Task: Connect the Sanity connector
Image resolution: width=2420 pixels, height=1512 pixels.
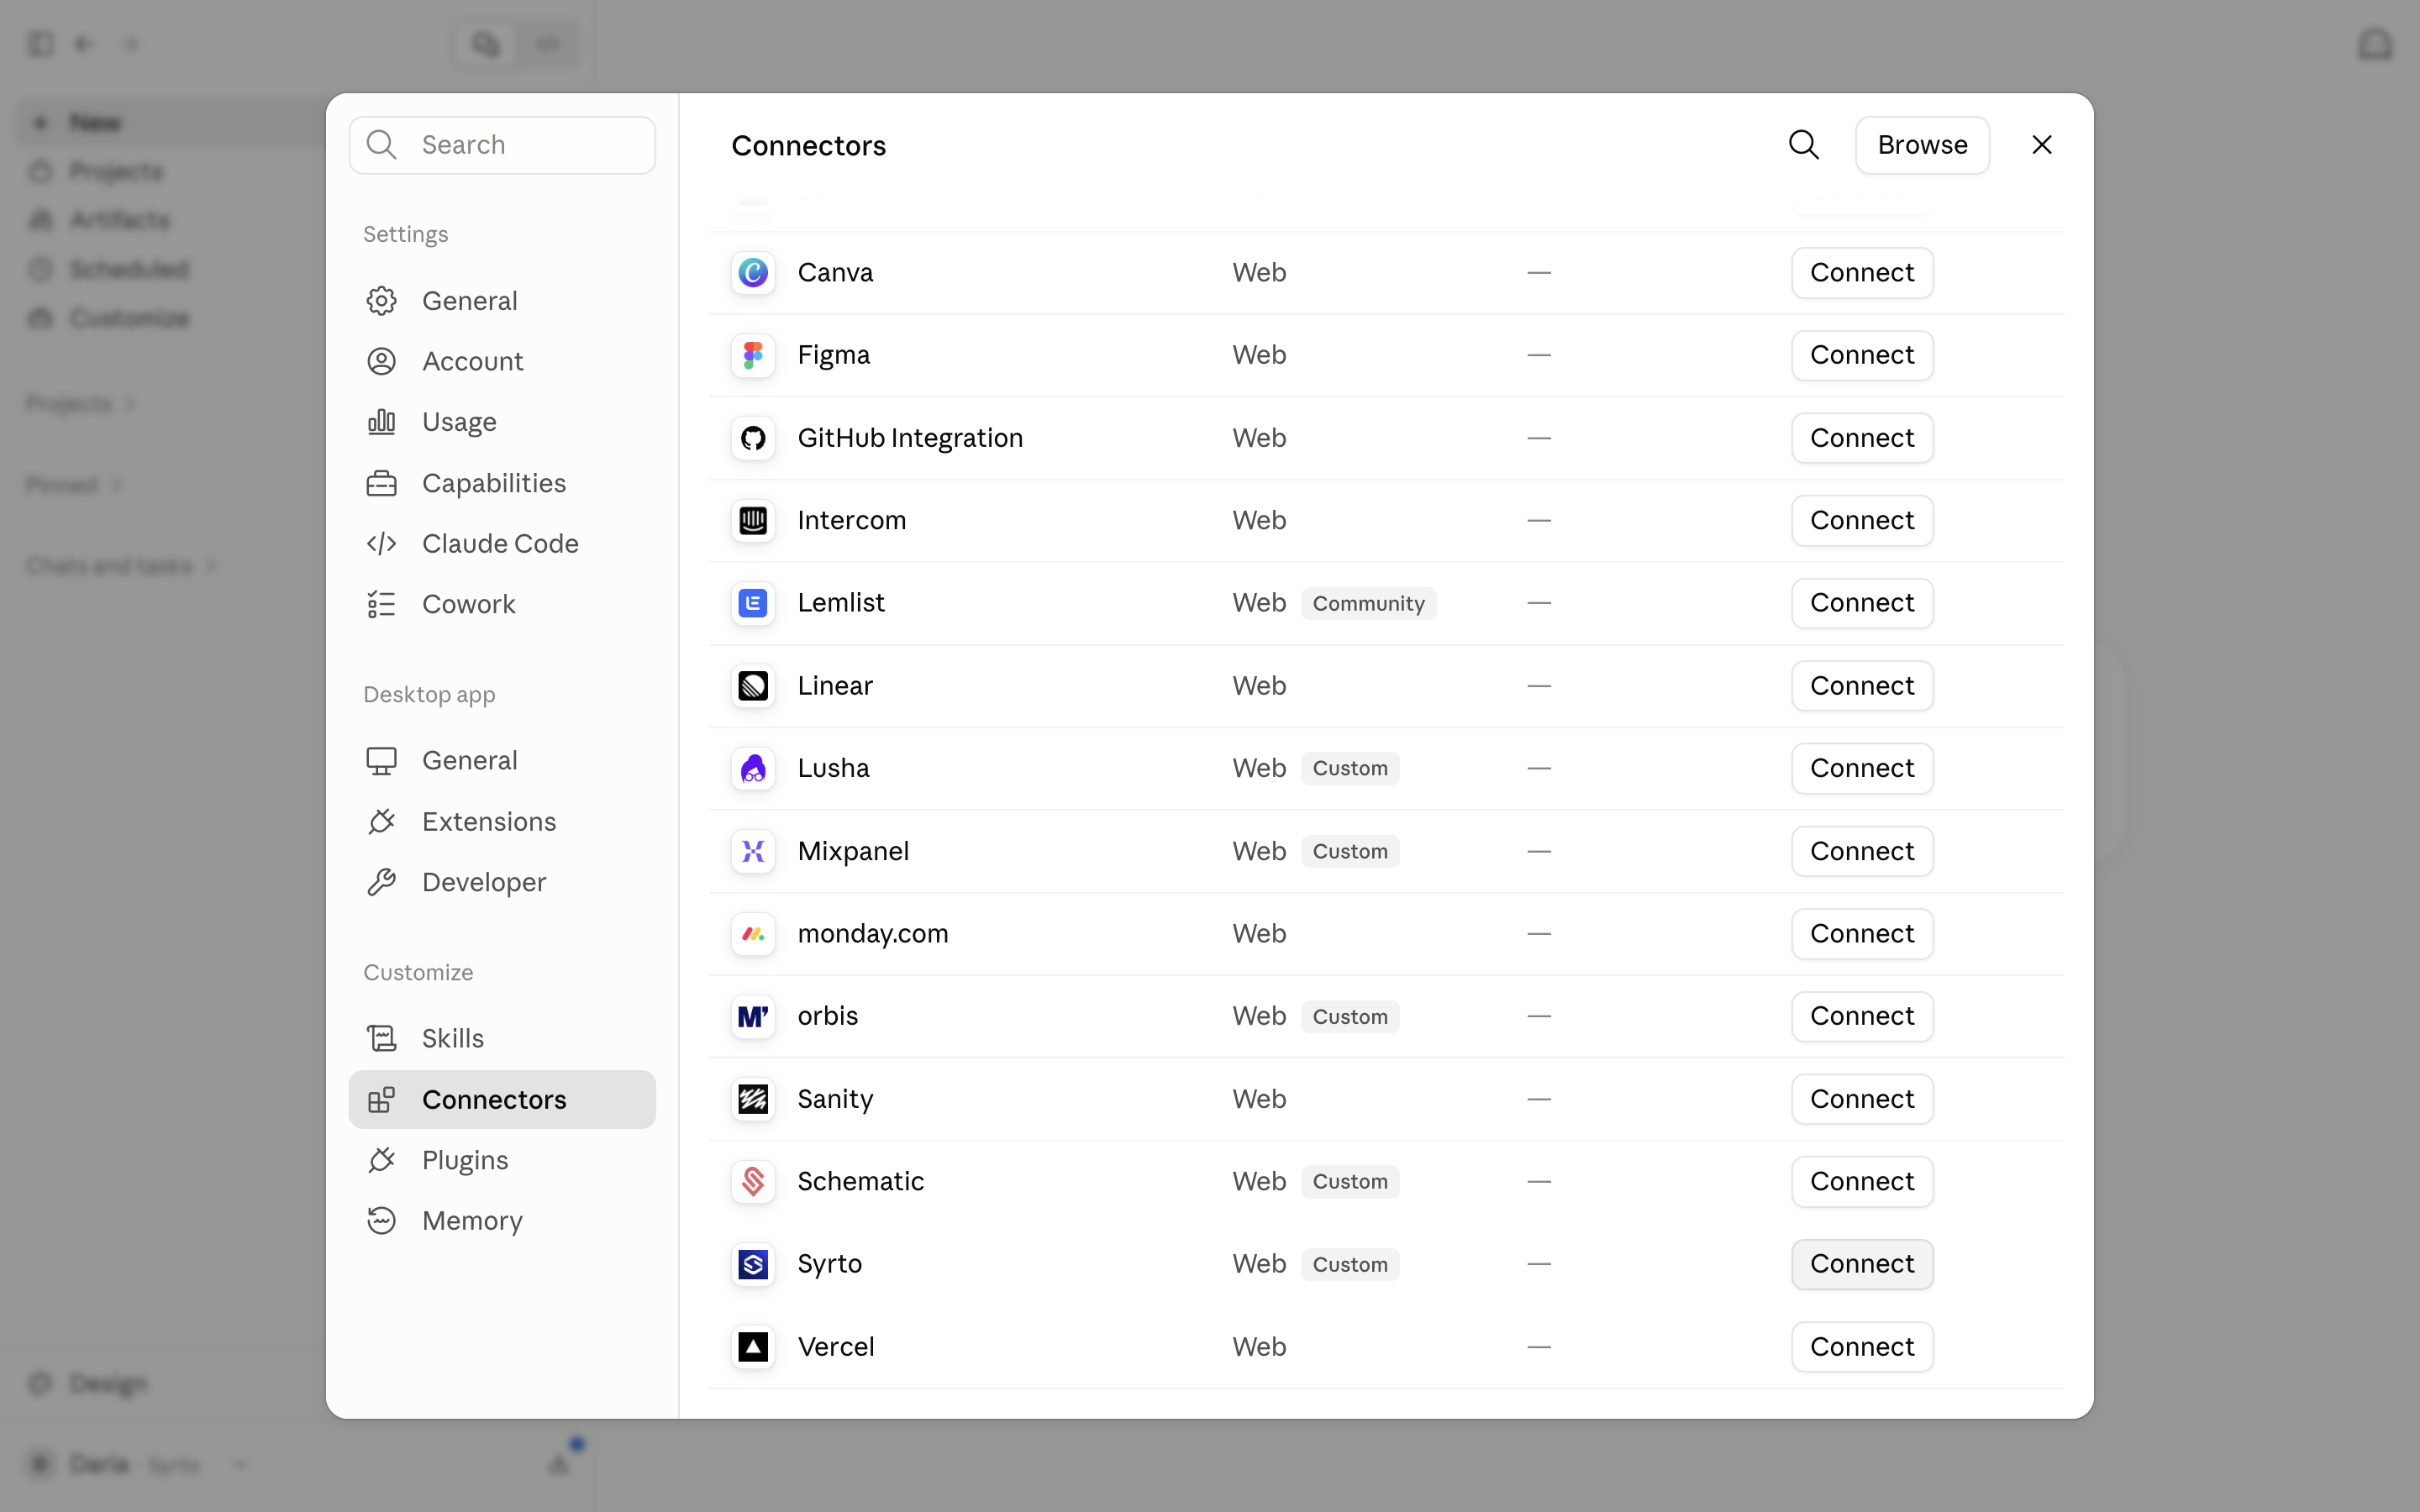Action: pos(1862,1099)
